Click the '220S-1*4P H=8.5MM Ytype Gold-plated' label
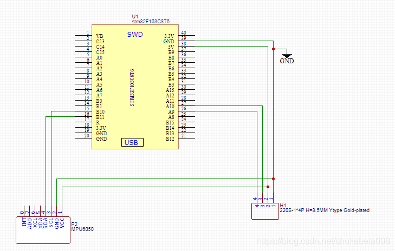 pyautogui.click(x=325, y=210)
